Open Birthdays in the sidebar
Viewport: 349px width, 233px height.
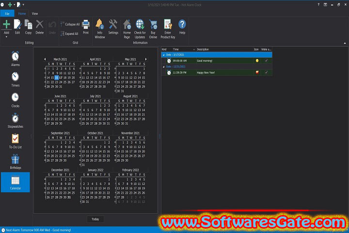(15, 162)
